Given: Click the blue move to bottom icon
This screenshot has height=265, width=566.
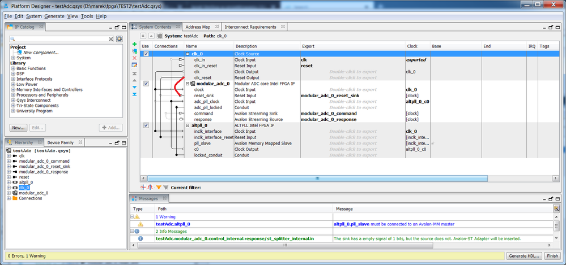Looking at the screenshot, I should pos(134,94).
